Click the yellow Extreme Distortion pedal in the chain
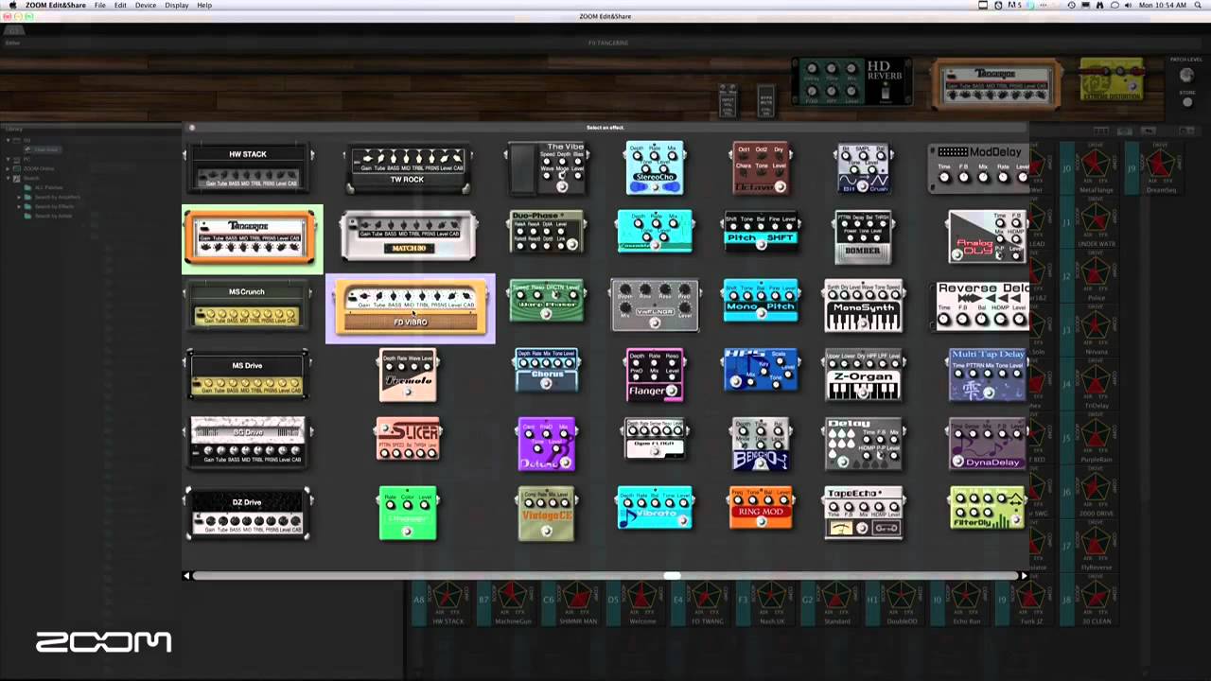 pyautogui.click(x=1112, y=80)
